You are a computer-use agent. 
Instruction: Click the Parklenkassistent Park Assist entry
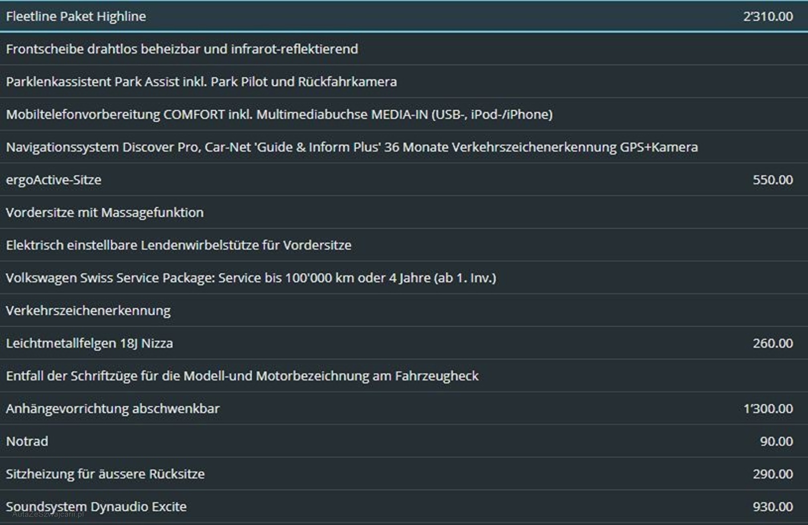pos(201,82)
